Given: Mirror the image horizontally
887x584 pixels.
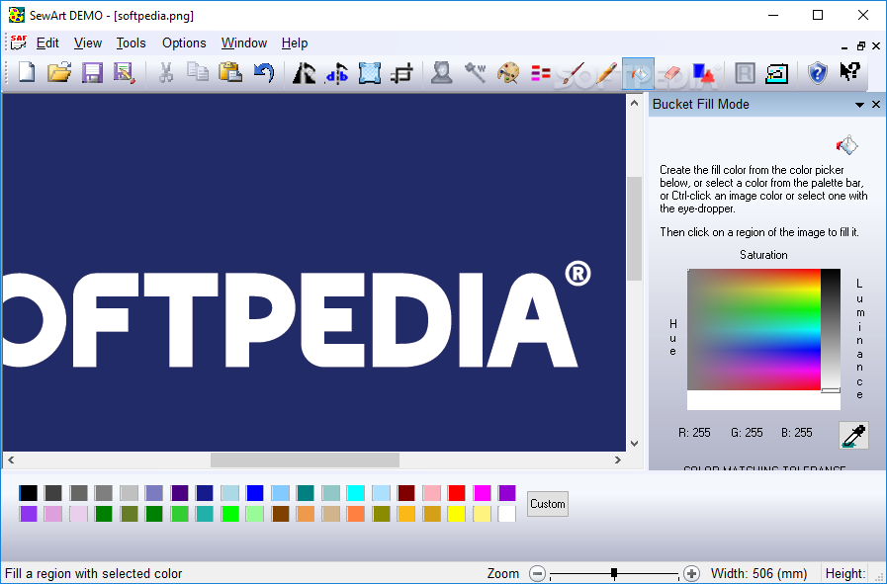Looking at the screenshot, I should [x=304, y=73].
